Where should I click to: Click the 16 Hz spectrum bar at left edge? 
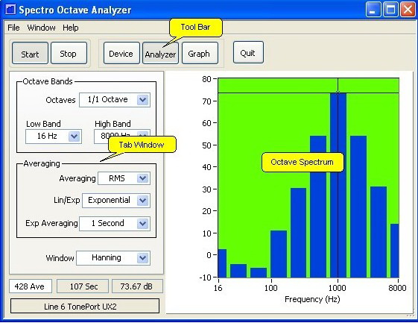point(222,263)
